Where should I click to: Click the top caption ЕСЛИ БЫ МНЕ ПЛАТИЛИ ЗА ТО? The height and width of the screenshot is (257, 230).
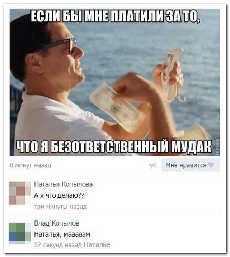116,17
